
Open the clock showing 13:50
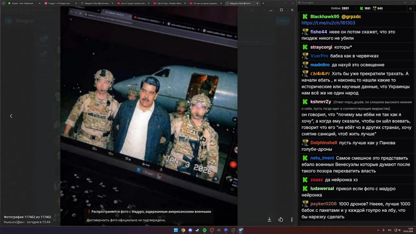pyautogui.click(x=408, y=230)
